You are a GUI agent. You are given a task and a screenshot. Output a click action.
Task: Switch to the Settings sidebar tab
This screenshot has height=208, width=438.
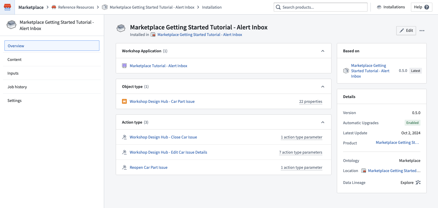tap(52, 100)
